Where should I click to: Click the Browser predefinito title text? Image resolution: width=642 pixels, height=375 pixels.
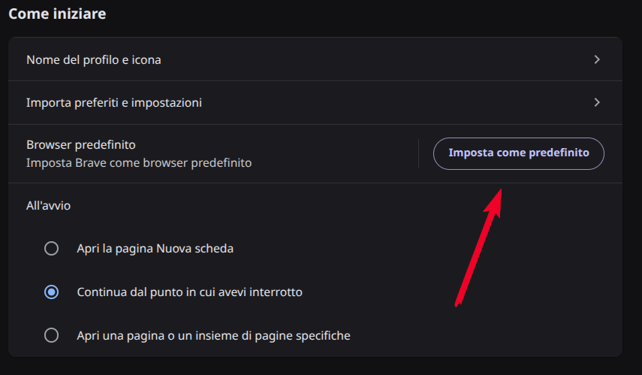coord(80,144)
